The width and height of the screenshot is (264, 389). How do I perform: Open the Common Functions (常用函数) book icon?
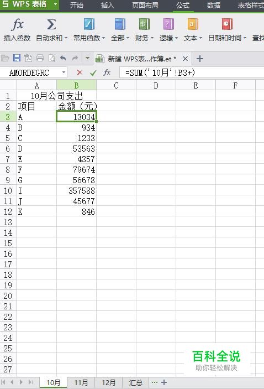[89, 24]
